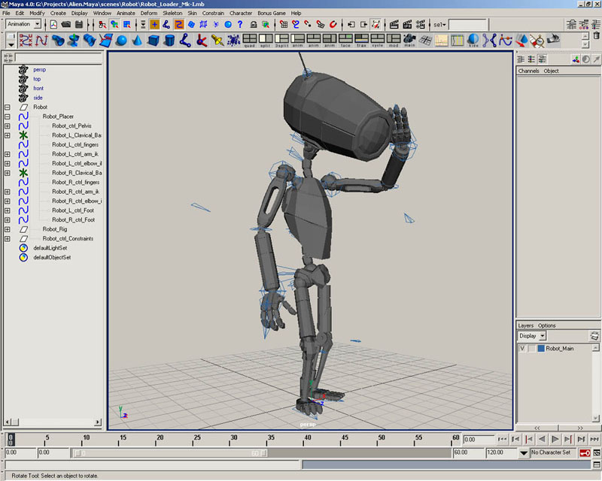Click the help question mark icon
Screen dimensions: 602x481
point(239,25)
